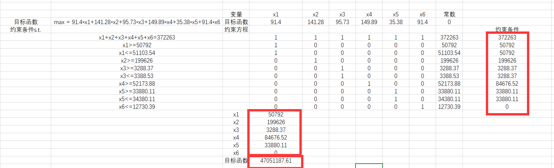Click result 3288.37 beside the x3 label
This screenshot has height=168, width=554.
(x=276, y=130)
